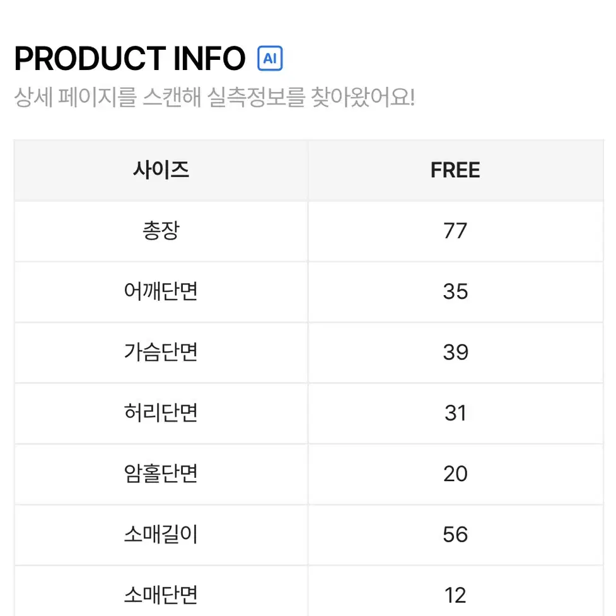Click the blue AI badge icon

click(x=270, y=59)
